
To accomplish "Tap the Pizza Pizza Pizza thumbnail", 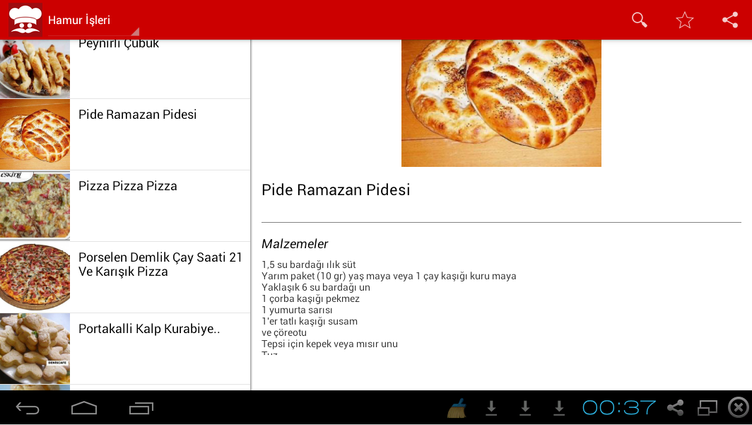I will (35, 206).
